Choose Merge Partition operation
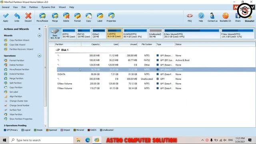256x144 pixels. click(x=16, y=78)
